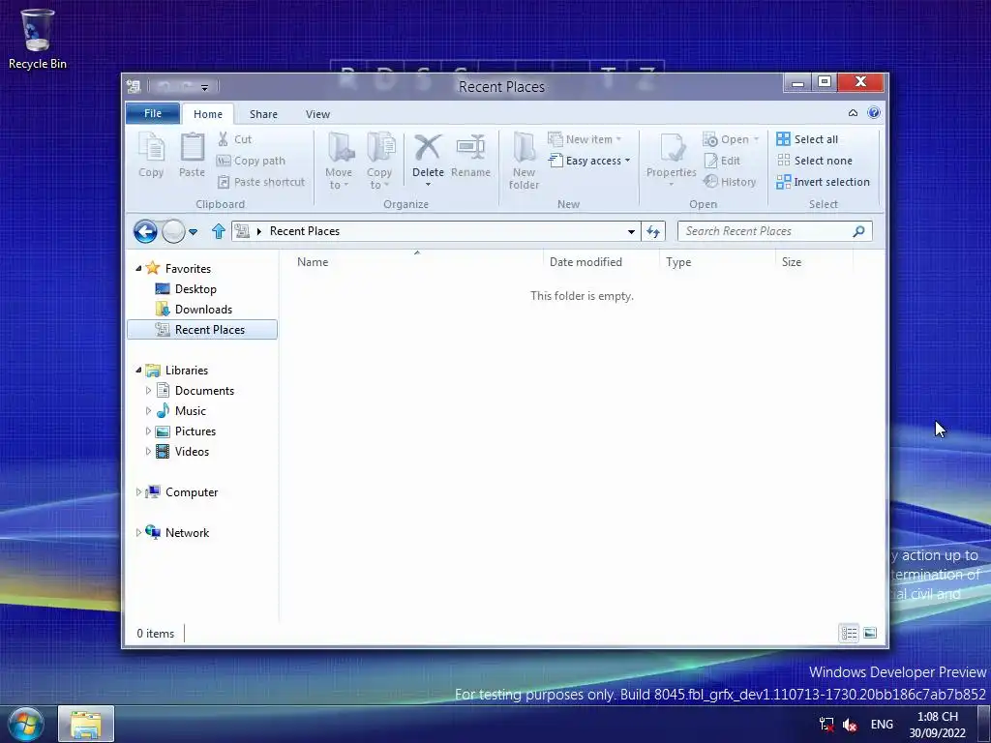The image size is (991, 743).
Task: Open the recent locations dropdown arrow
Action: tap(194, 232)
